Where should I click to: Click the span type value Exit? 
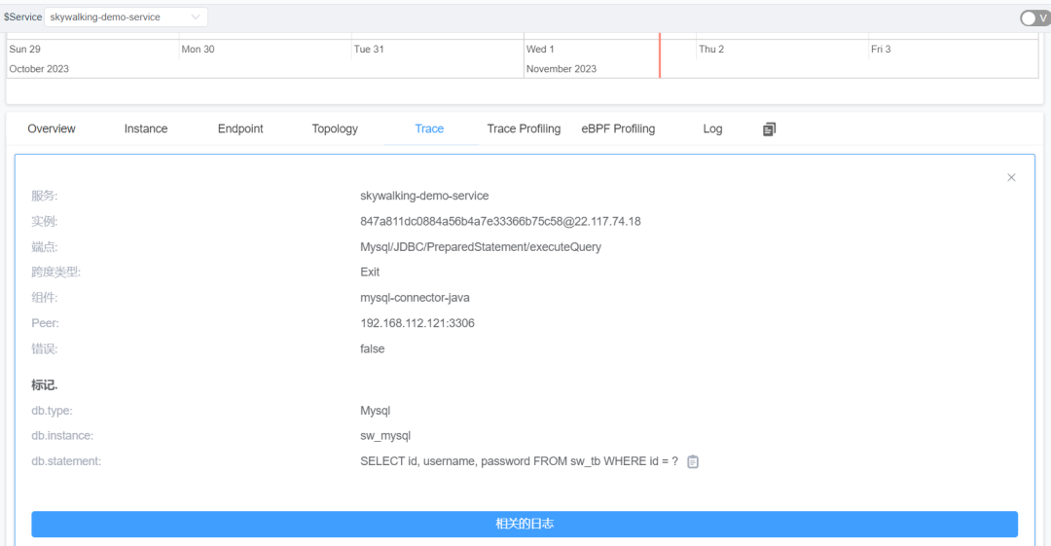tap(370, 273)
